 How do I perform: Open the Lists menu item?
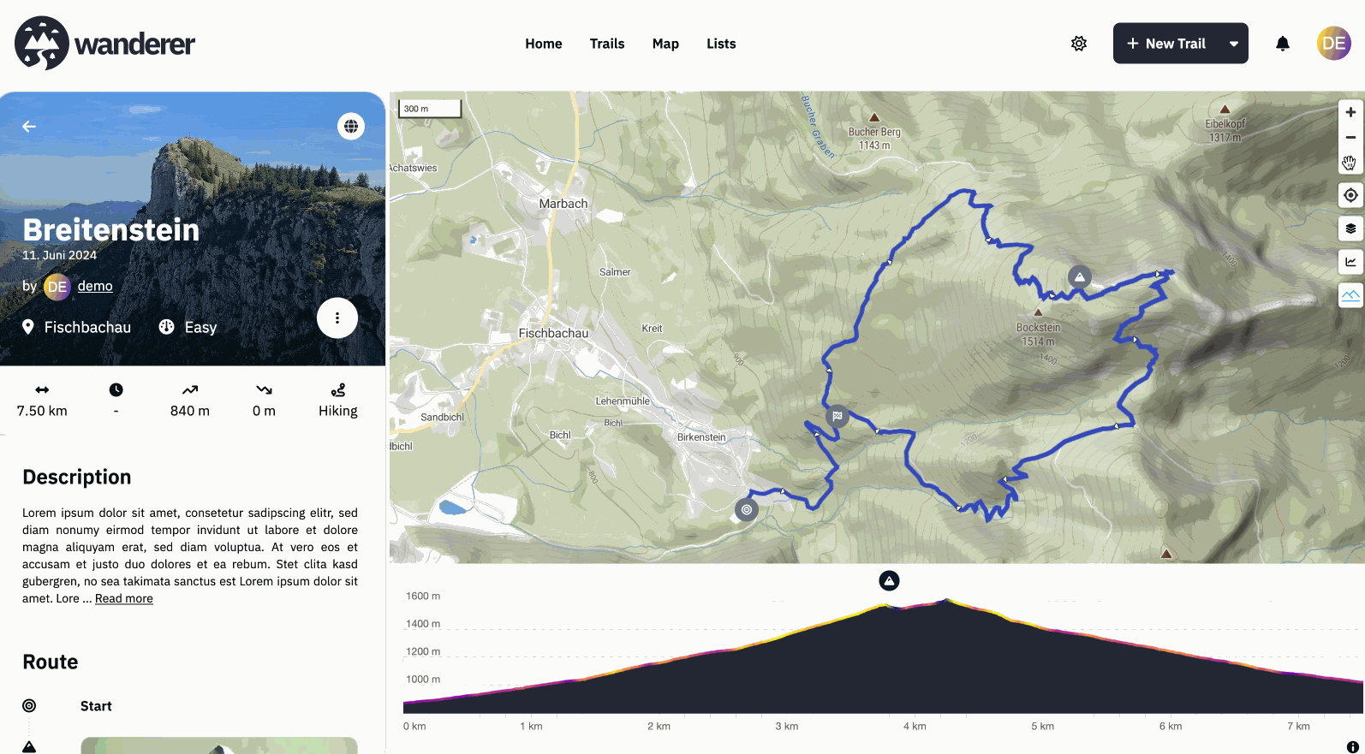[720, 44]
